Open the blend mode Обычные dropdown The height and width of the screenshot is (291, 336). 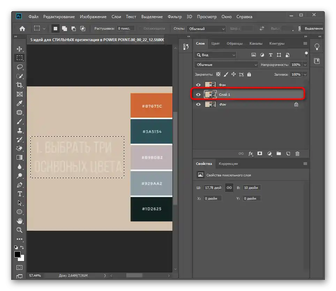[226, 65]
